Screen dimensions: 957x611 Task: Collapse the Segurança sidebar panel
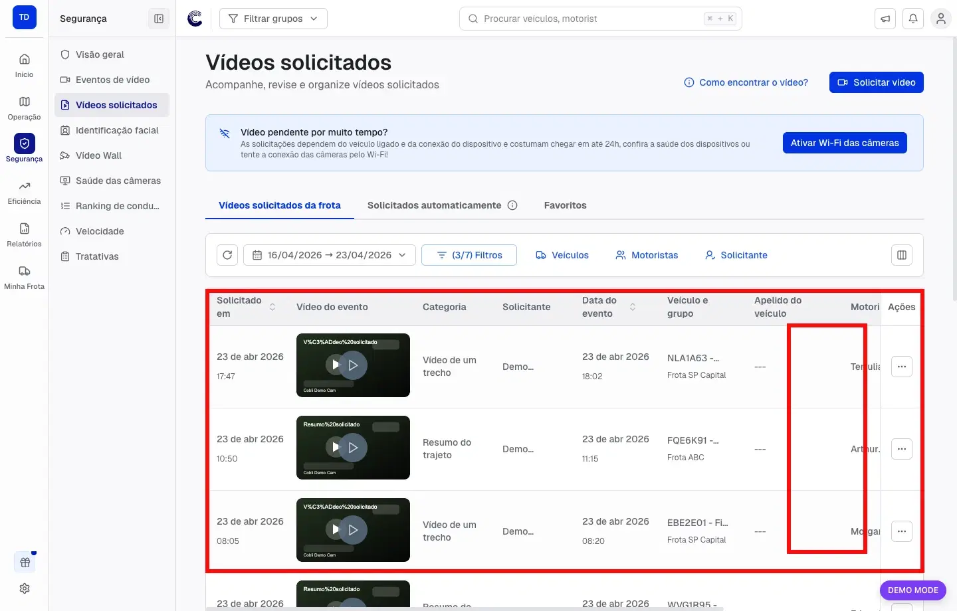159,19
